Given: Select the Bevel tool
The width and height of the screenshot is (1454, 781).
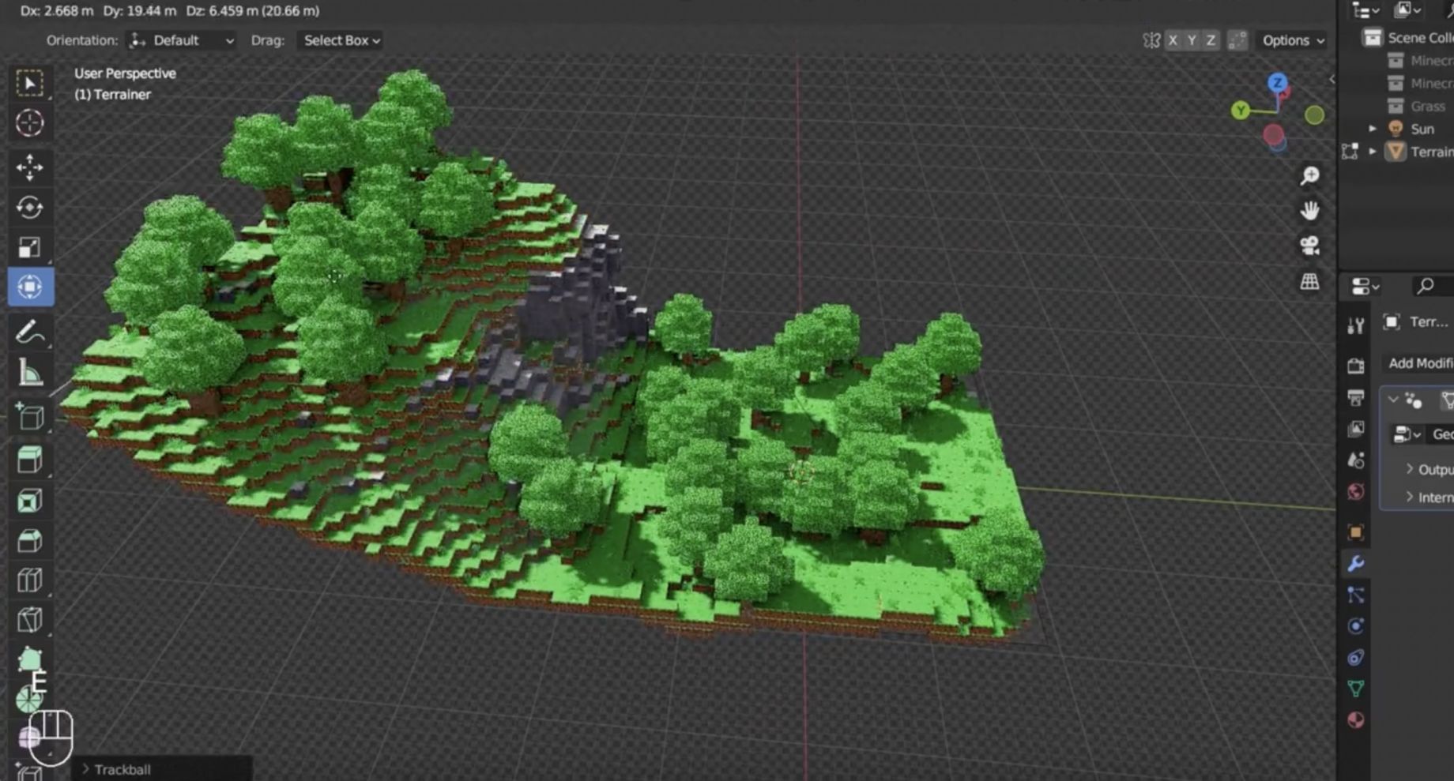Looking at the screenshot, I should tap(30, 541).
